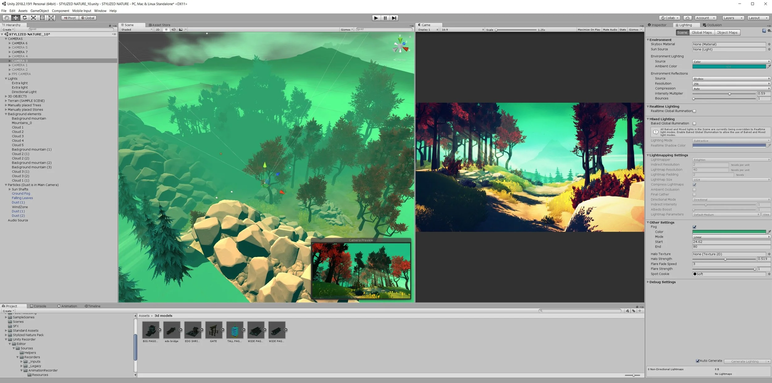Mute audio in the Scene view toolbar
Screen dimensions: 772x383
tap(173, 29)
